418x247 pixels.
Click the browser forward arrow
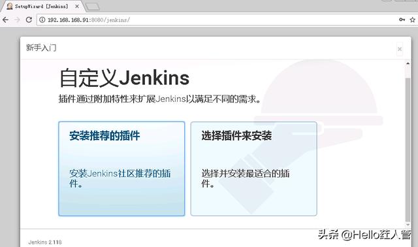[x=17, y=20]
